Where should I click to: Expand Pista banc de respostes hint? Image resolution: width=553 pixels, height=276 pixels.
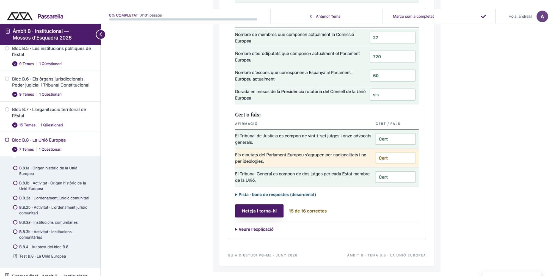[275, 194]
